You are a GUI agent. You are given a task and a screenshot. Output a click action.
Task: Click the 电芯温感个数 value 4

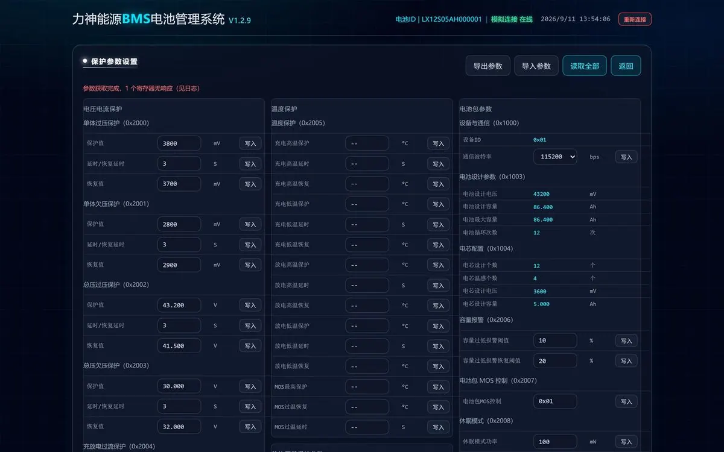[535, 278]
